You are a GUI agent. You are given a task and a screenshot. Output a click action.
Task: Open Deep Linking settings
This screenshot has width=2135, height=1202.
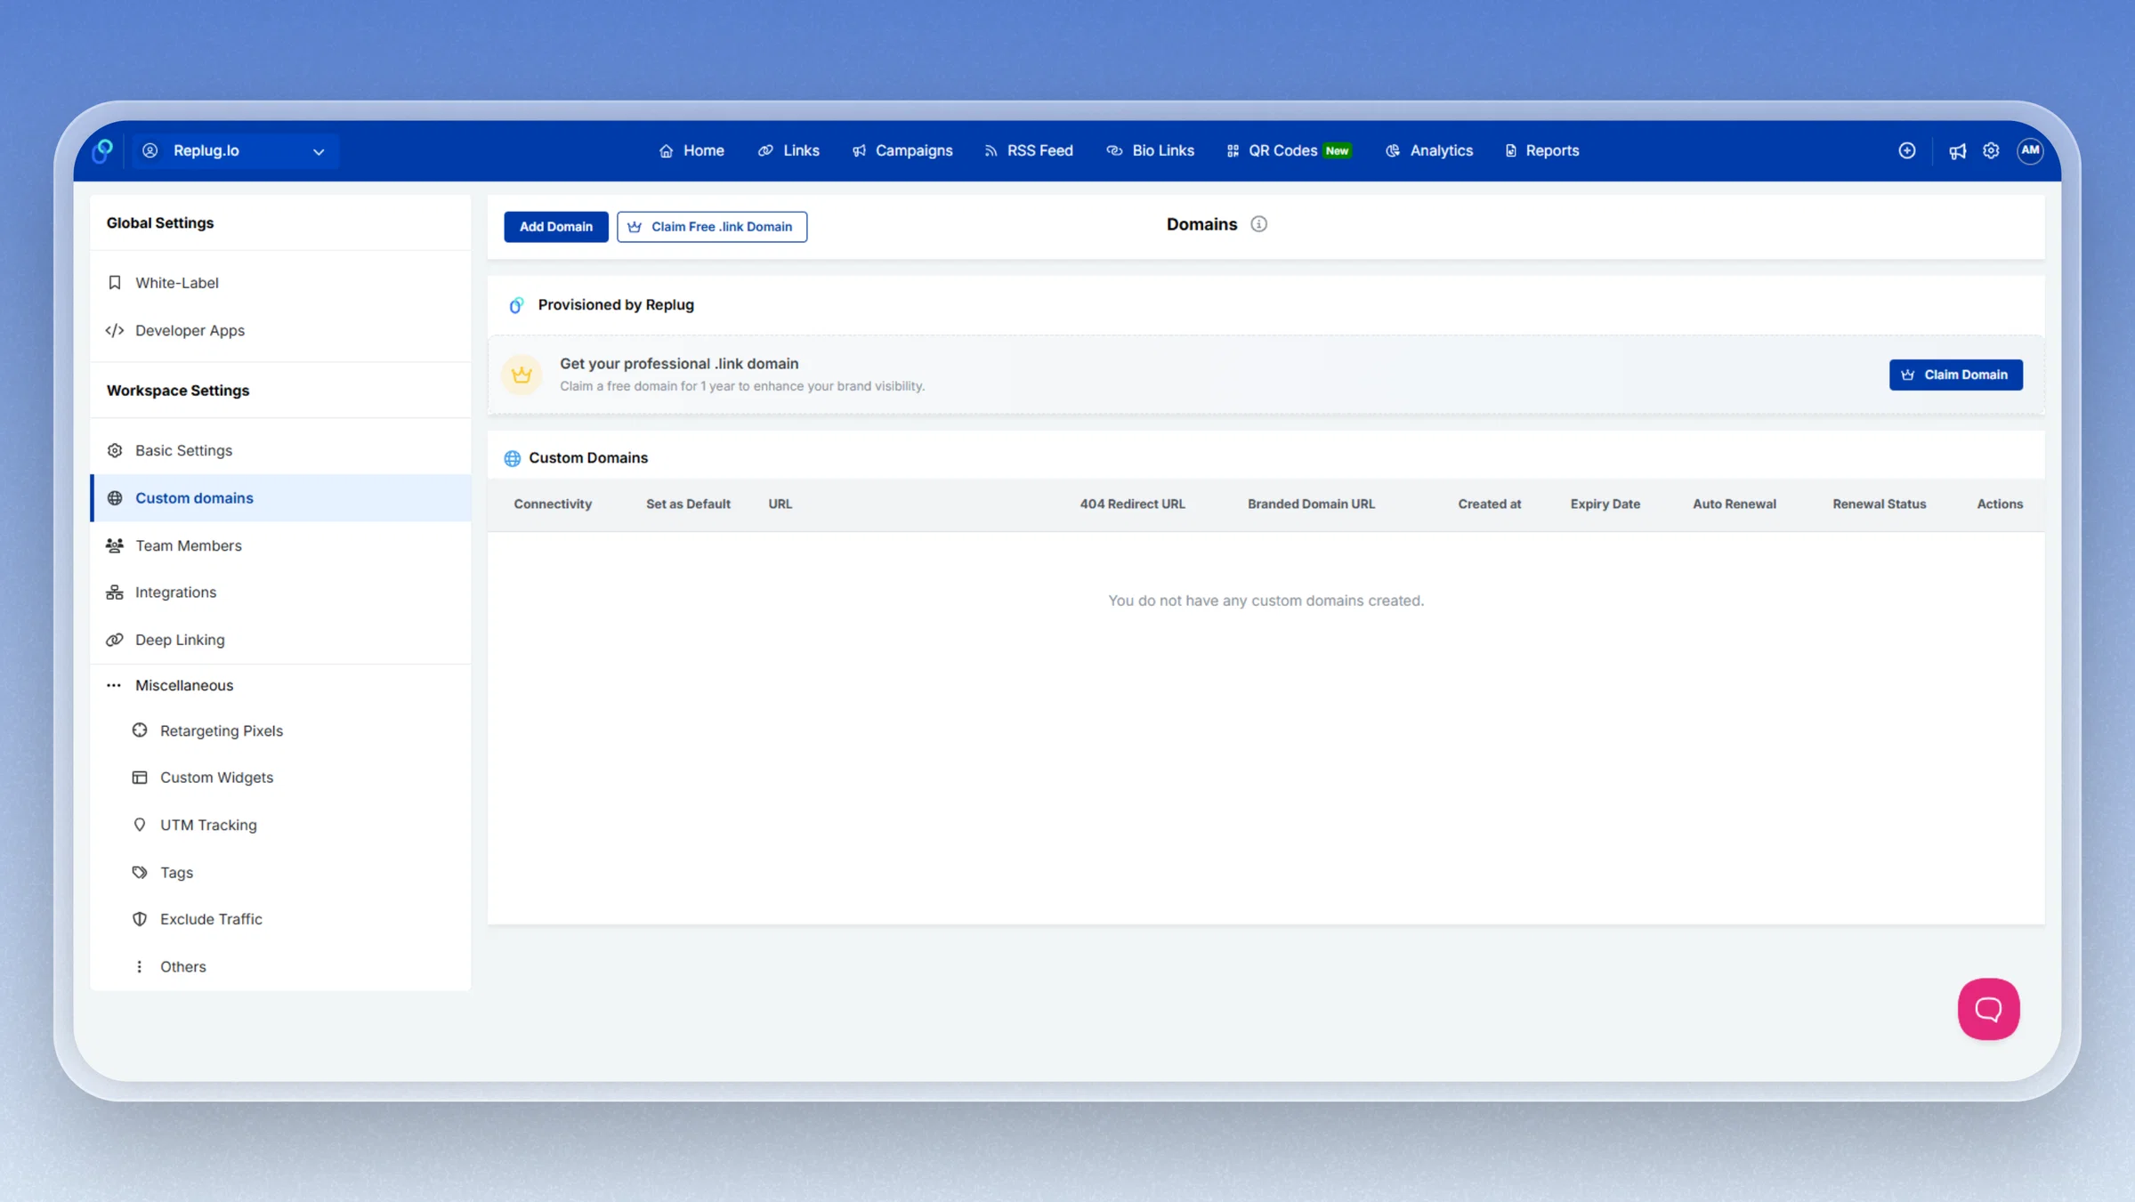click(280, 640)
